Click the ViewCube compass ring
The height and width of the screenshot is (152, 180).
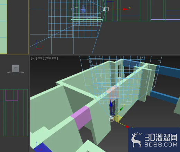click(16, 72)
